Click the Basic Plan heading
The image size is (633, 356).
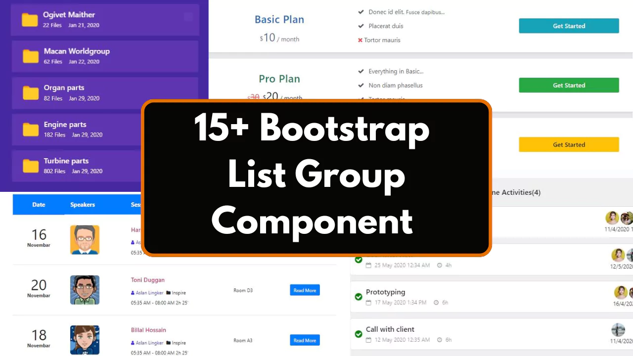coord(279,19)
